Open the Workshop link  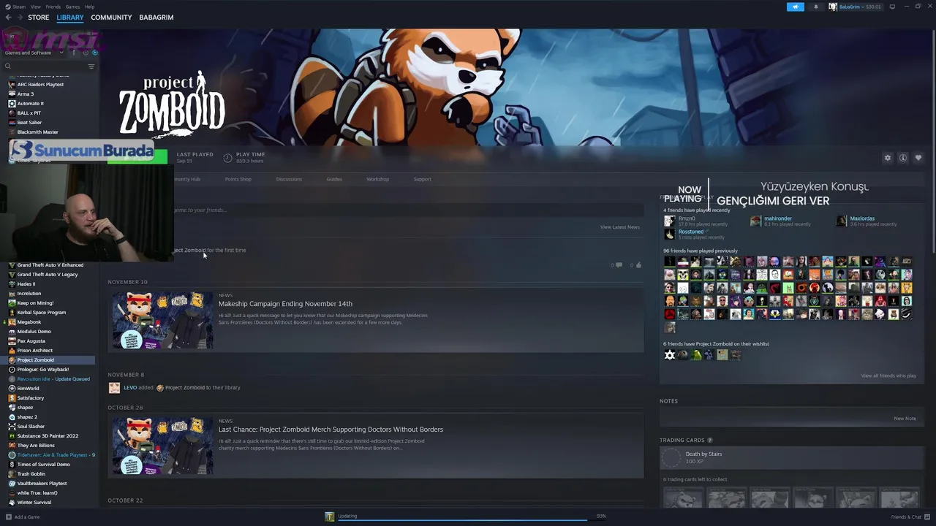pyautogui.click(x=378, y=179)
